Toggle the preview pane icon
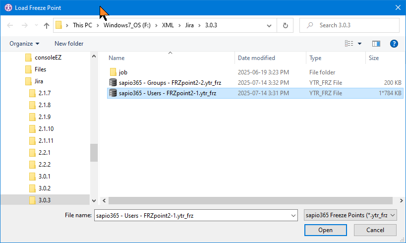The height and width of the screenshot is (243, 406). coord(376,44)
